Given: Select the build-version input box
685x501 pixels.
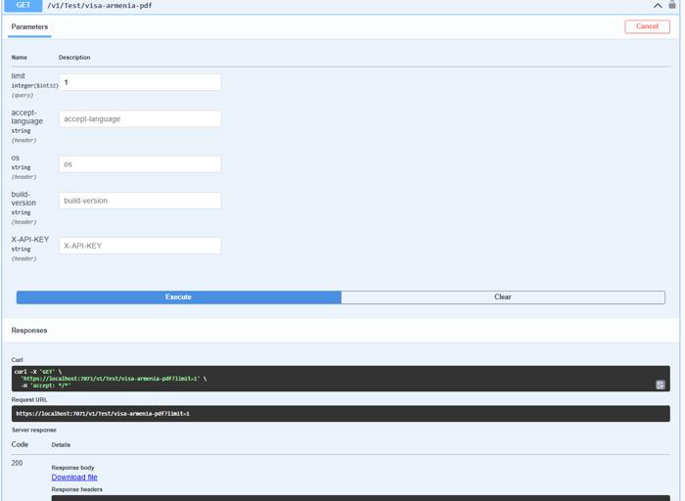Looking at the screenshot, I should (x=140, y=201).
